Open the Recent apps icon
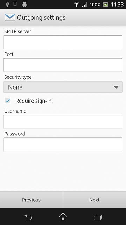Screen dimensions: 126x225 [98, 217]
